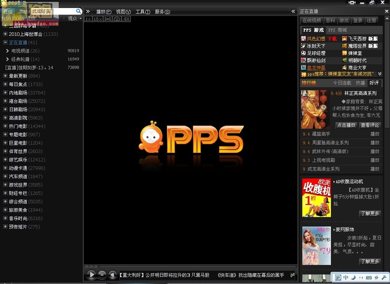Click 了解更多 for AD收腹运动机
390x284 pixels.
[x=370, y=213]
